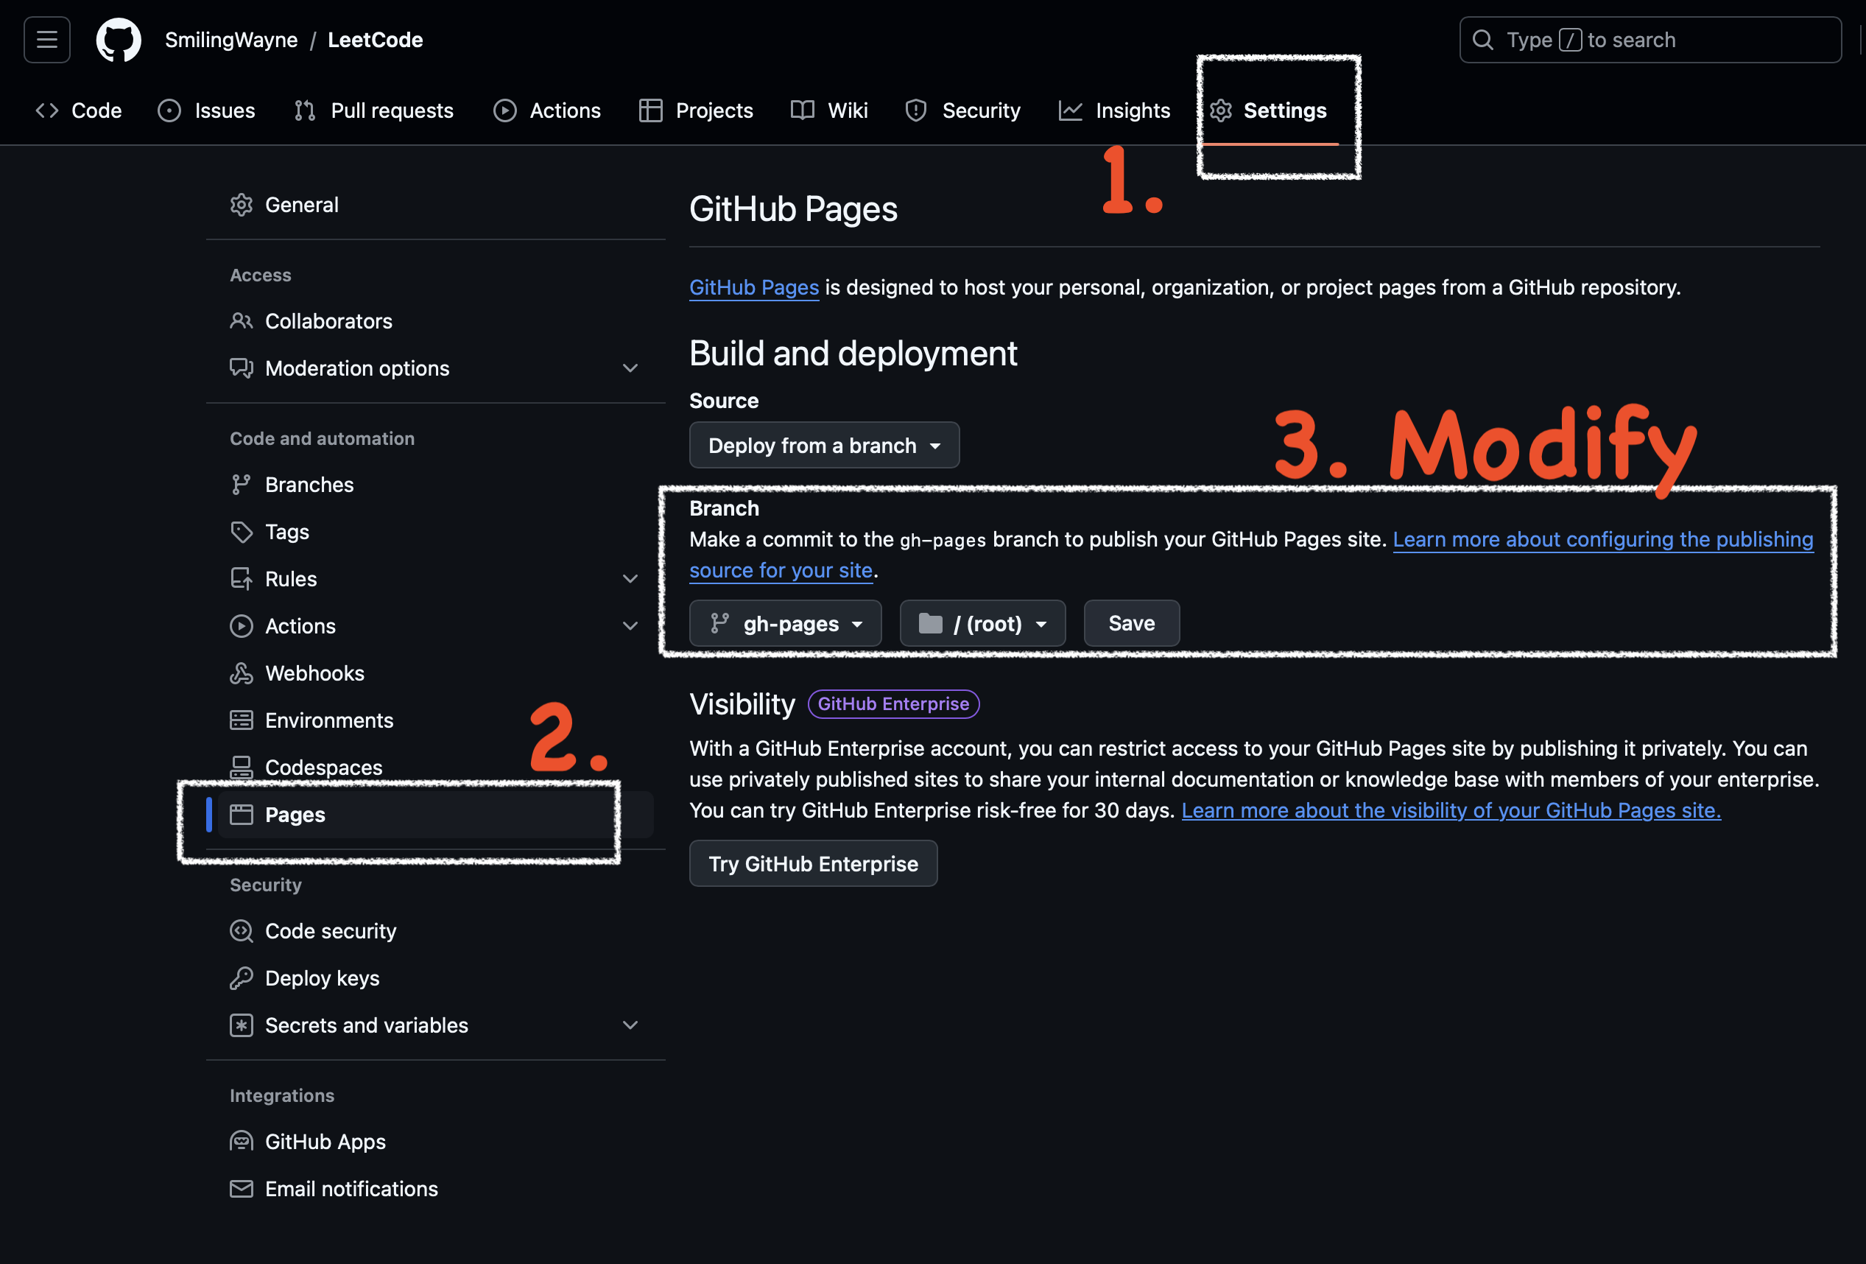The width and height of the screenshot is (1866, 1264).
Task: Click the Email notifications envelope icon
Action: tap(242, 1189)
